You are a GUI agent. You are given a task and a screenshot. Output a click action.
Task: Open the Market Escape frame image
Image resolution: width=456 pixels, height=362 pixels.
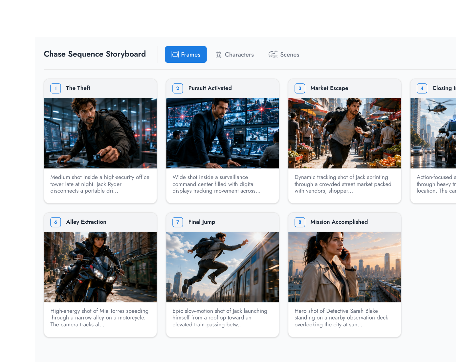(x=345, y=133)
